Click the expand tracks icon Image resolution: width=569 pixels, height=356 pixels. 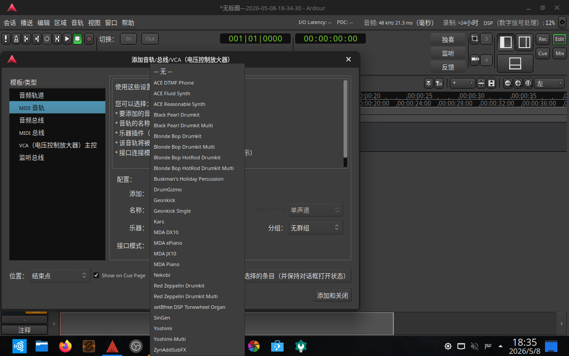[491, 83]
